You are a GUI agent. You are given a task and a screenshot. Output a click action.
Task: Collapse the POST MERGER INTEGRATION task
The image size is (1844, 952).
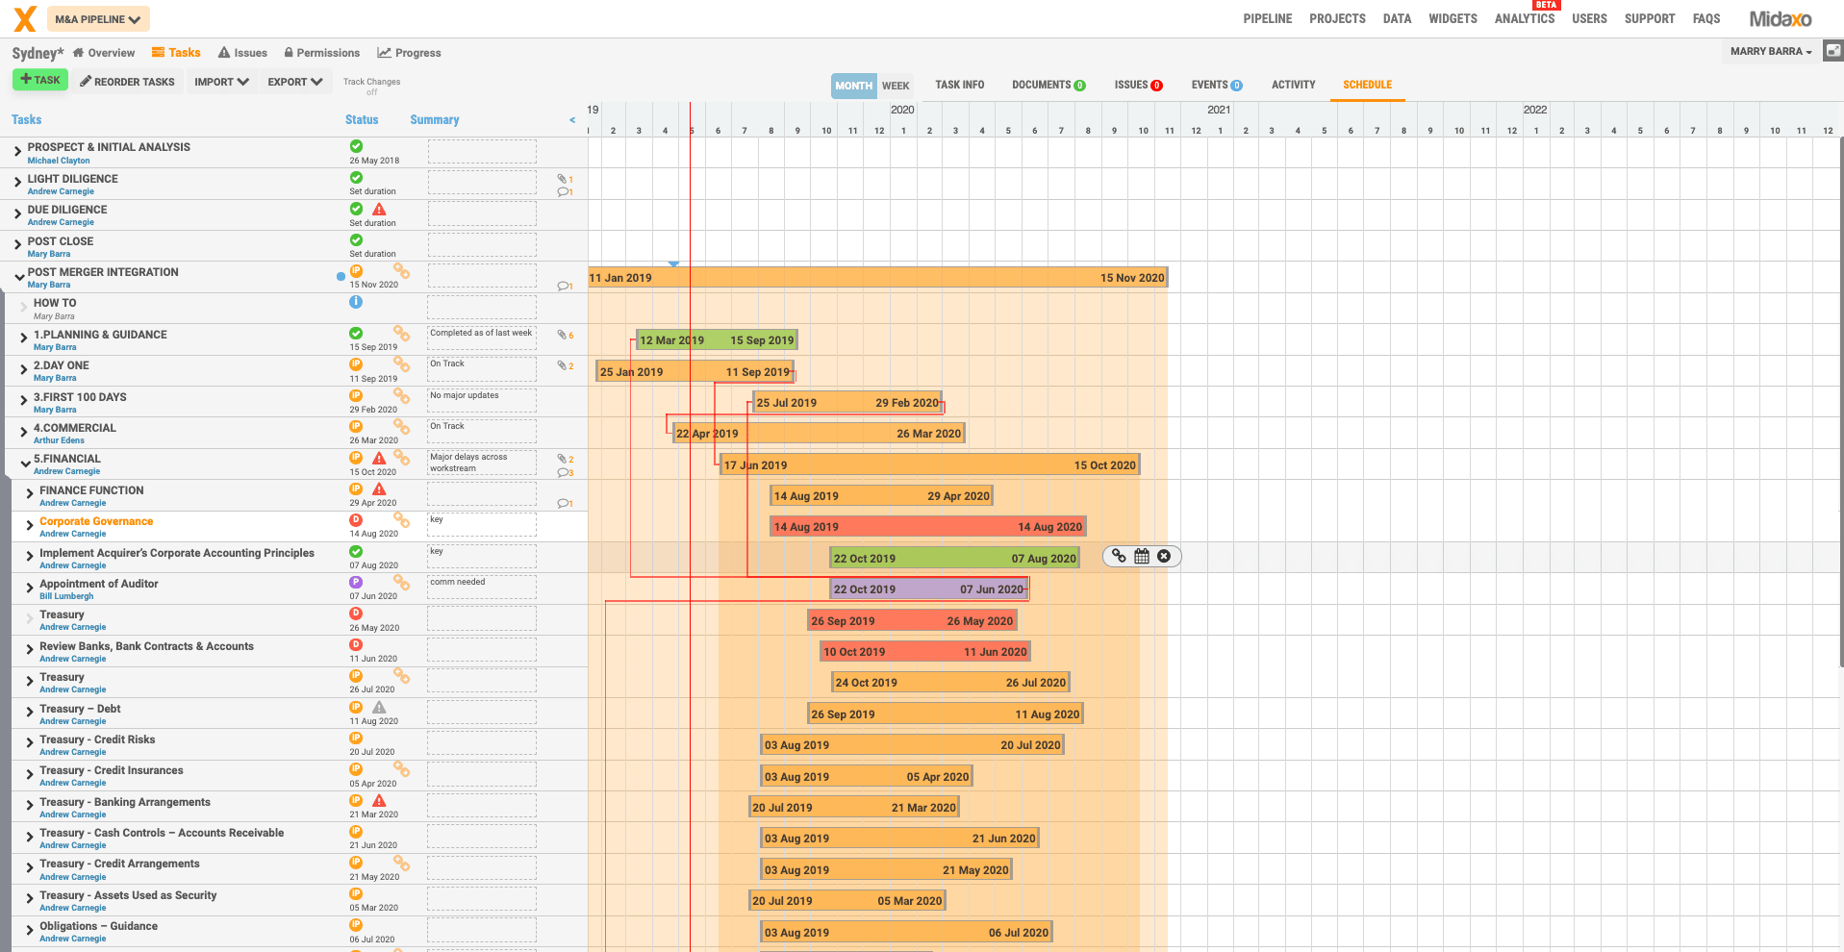click(18, 277)
